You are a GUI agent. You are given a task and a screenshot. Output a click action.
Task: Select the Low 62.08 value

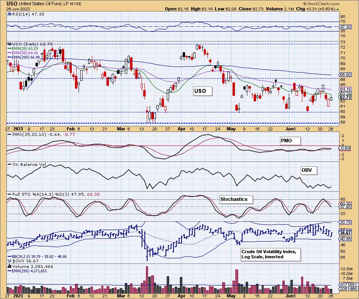pyautogui.click(x=225, y=9)
